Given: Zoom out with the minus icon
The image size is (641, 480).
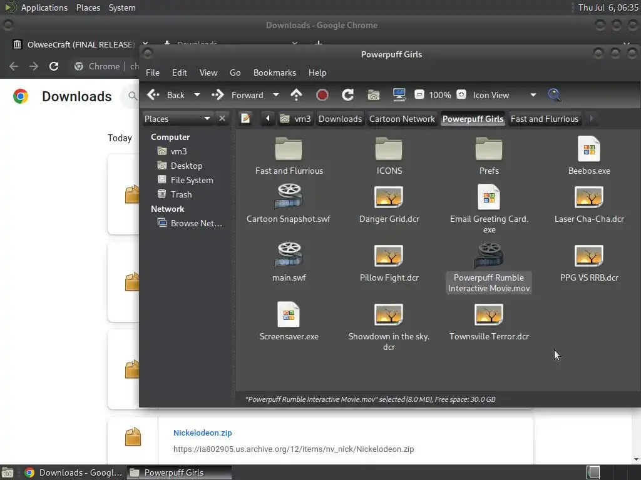Looking at the screenshot, I should pos(419,95).
